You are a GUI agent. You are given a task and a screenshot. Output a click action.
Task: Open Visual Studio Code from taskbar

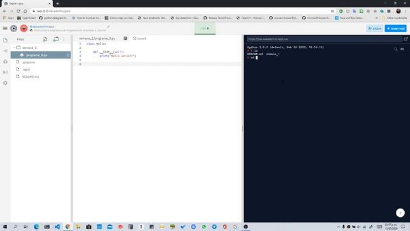point(57,227)
